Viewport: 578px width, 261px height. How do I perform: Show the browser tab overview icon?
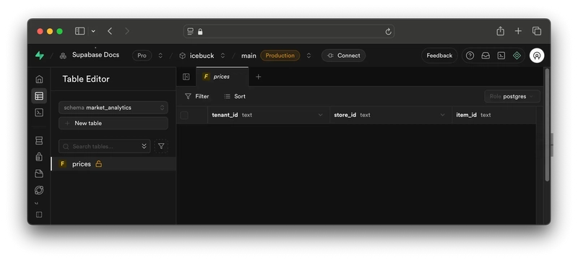537,31
